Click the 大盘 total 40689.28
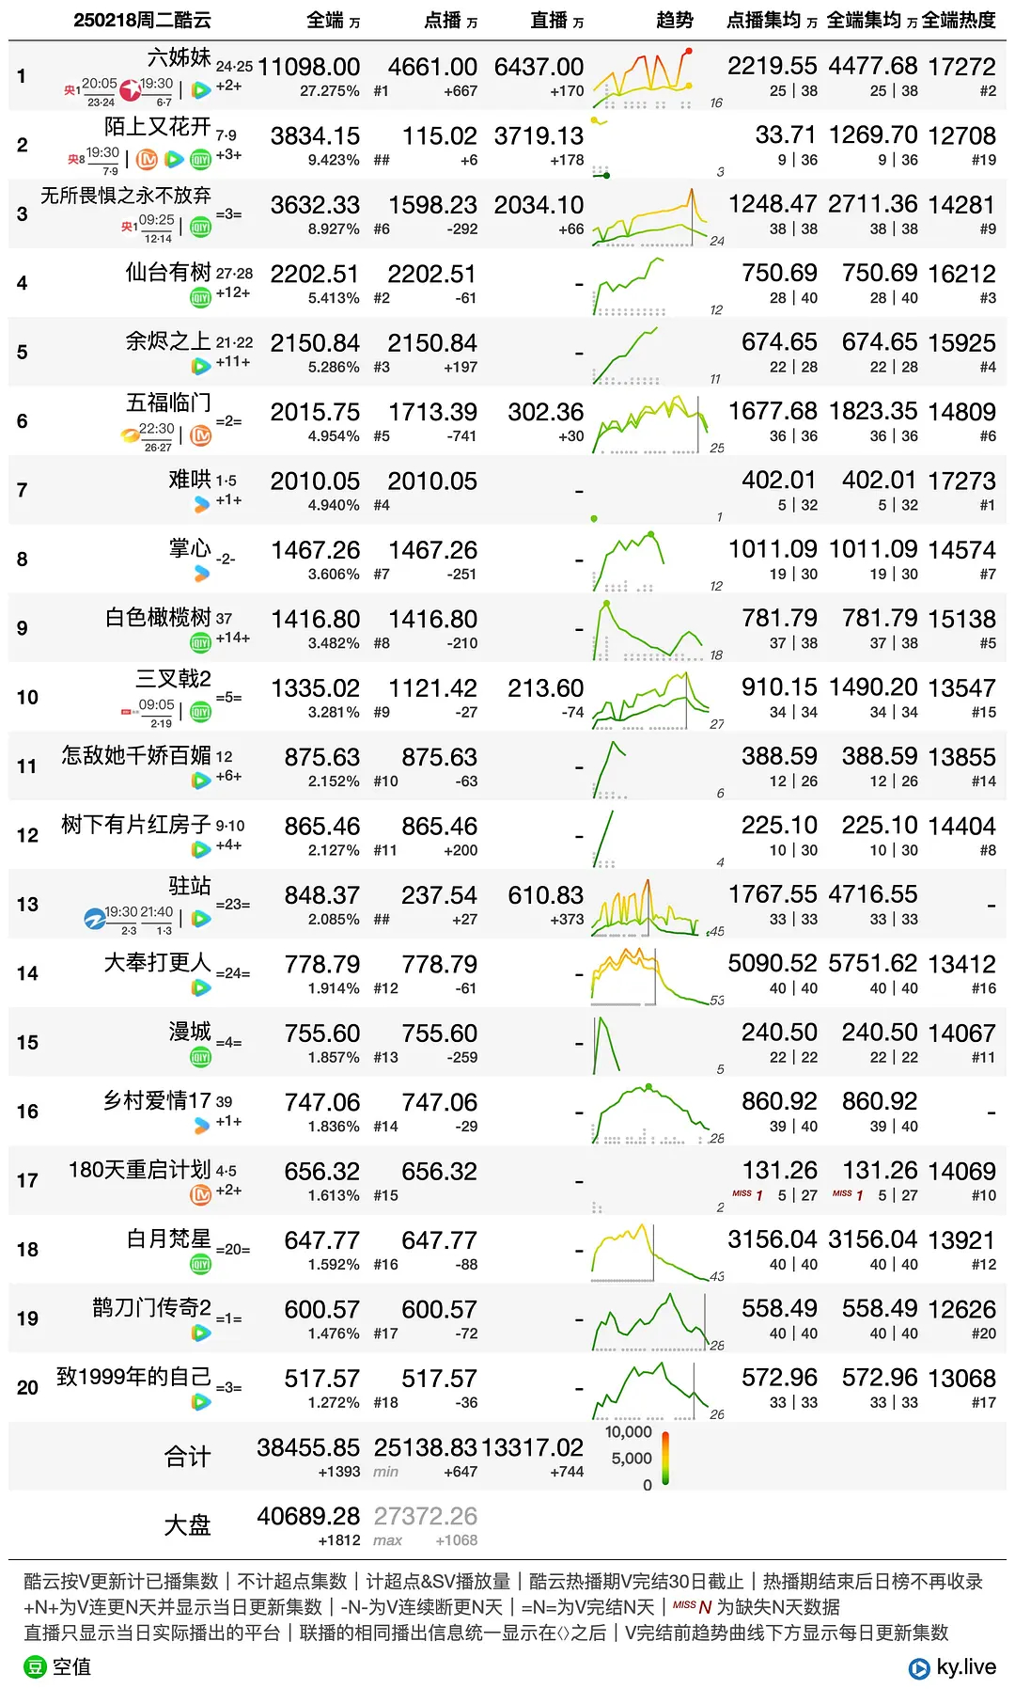 308,1516
